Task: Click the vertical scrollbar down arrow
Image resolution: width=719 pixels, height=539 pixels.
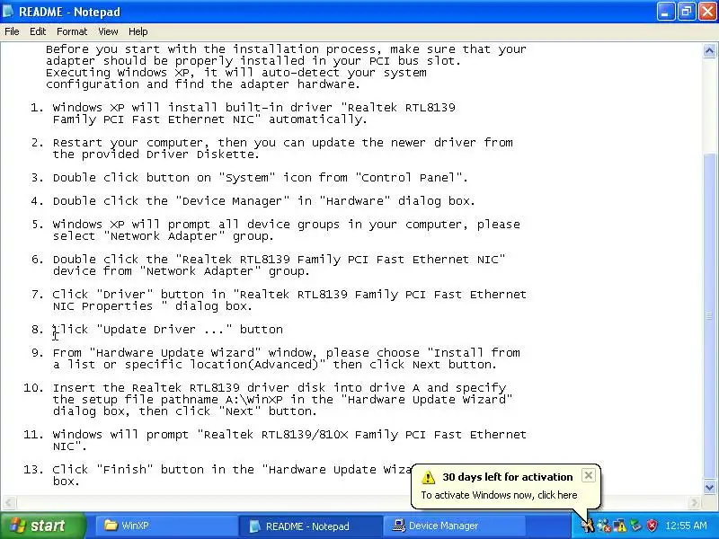Action: 709,487
